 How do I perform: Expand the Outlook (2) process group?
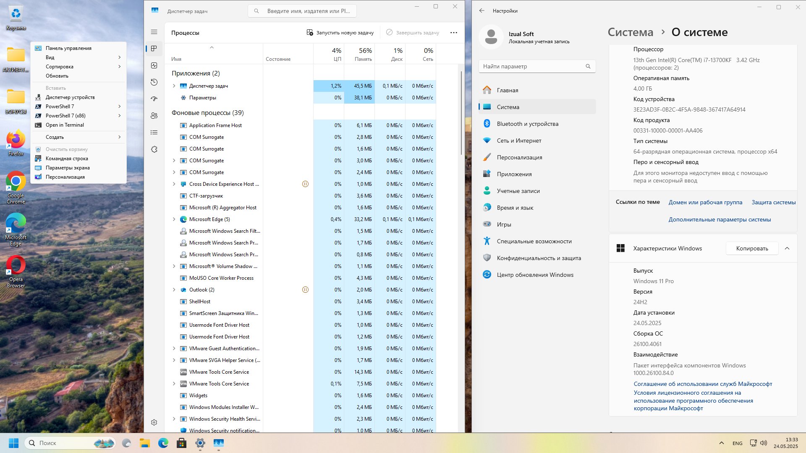174,290
